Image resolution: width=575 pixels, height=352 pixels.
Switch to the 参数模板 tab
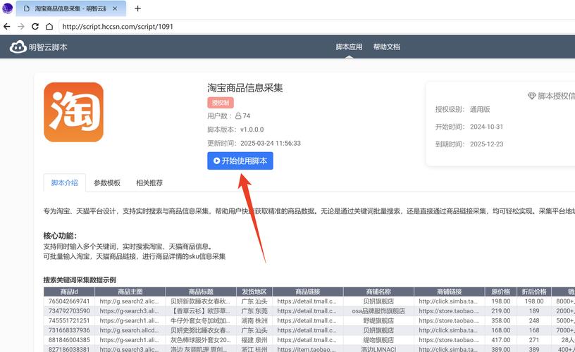tap(107, 183)
